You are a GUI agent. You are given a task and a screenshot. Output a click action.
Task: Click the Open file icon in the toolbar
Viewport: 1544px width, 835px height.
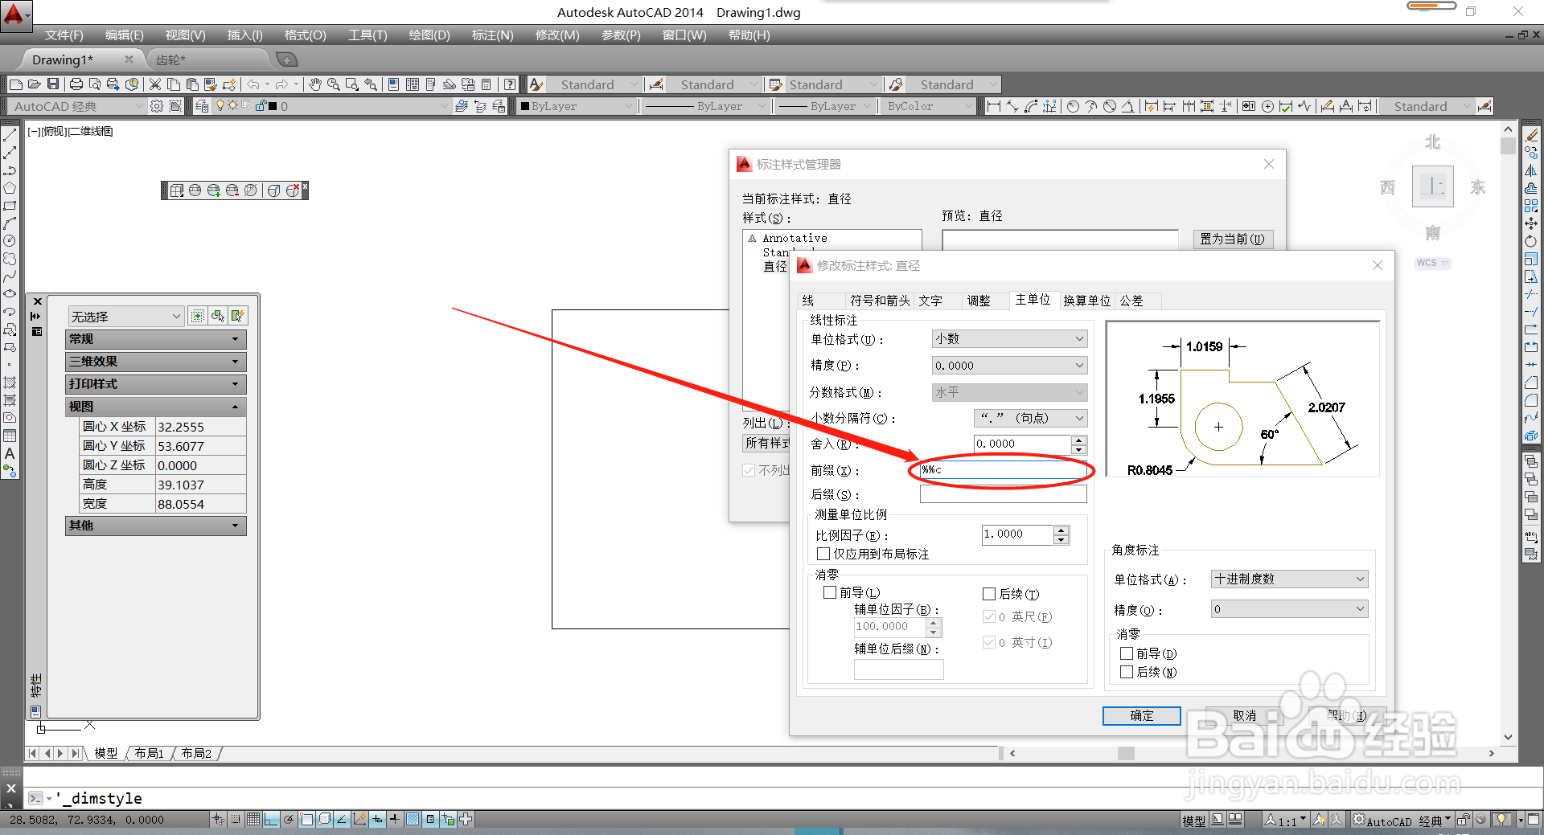click(x=35, y=84)
